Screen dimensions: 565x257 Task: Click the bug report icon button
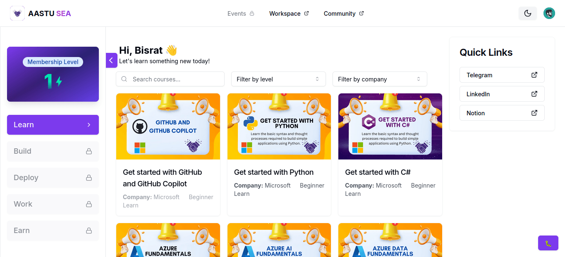pos(548,243)
